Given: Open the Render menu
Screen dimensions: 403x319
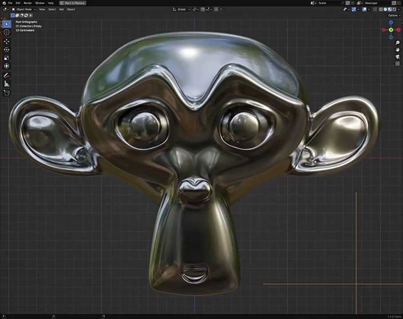Looking at the screenshot, I should (28, 3).
